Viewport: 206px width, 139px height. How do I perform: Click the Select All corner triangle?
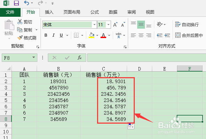(9, 68)
